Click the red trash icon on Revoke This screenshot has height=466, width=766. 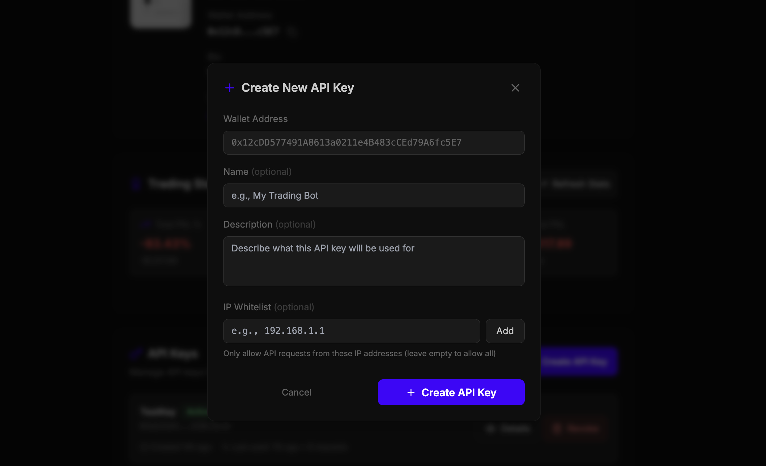tap(557, 429)
